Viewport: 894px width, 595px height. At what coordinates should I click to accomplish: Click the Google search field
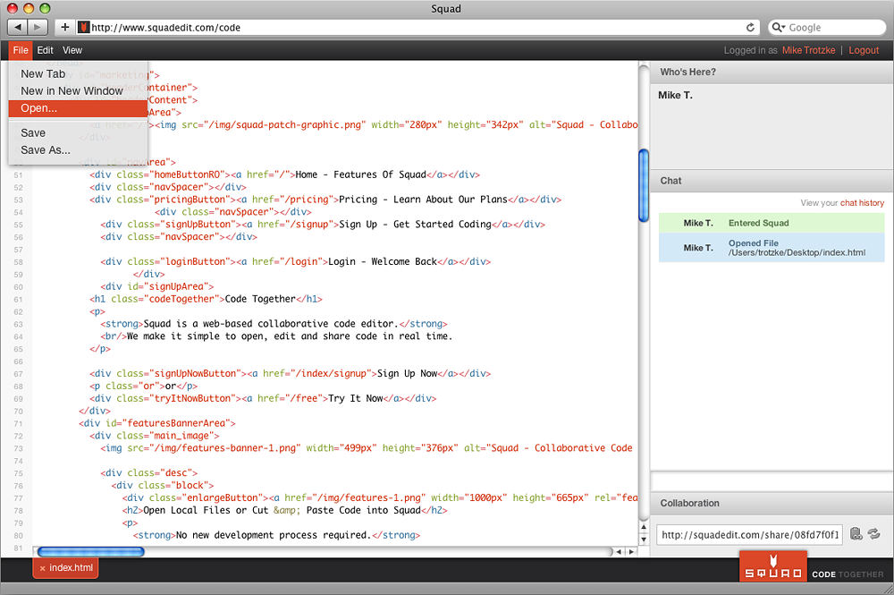pyautogui.click(x=827, y=28)
